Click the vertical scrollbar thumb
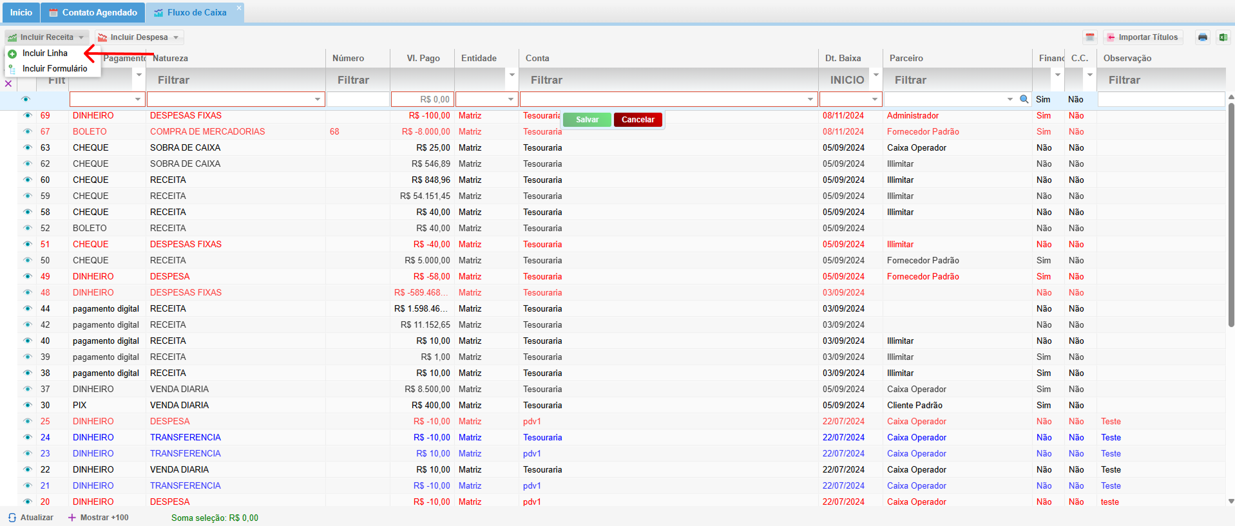This screenshot has height=526, width=1235. coord(1231,216)
